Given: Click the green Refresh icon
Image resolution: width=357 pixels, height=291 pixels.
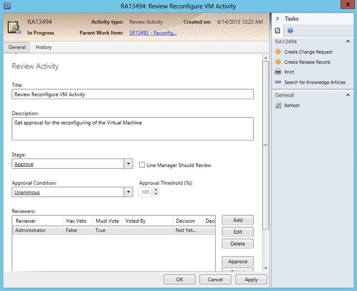Looking at the screenshot, I should (278, 105).
